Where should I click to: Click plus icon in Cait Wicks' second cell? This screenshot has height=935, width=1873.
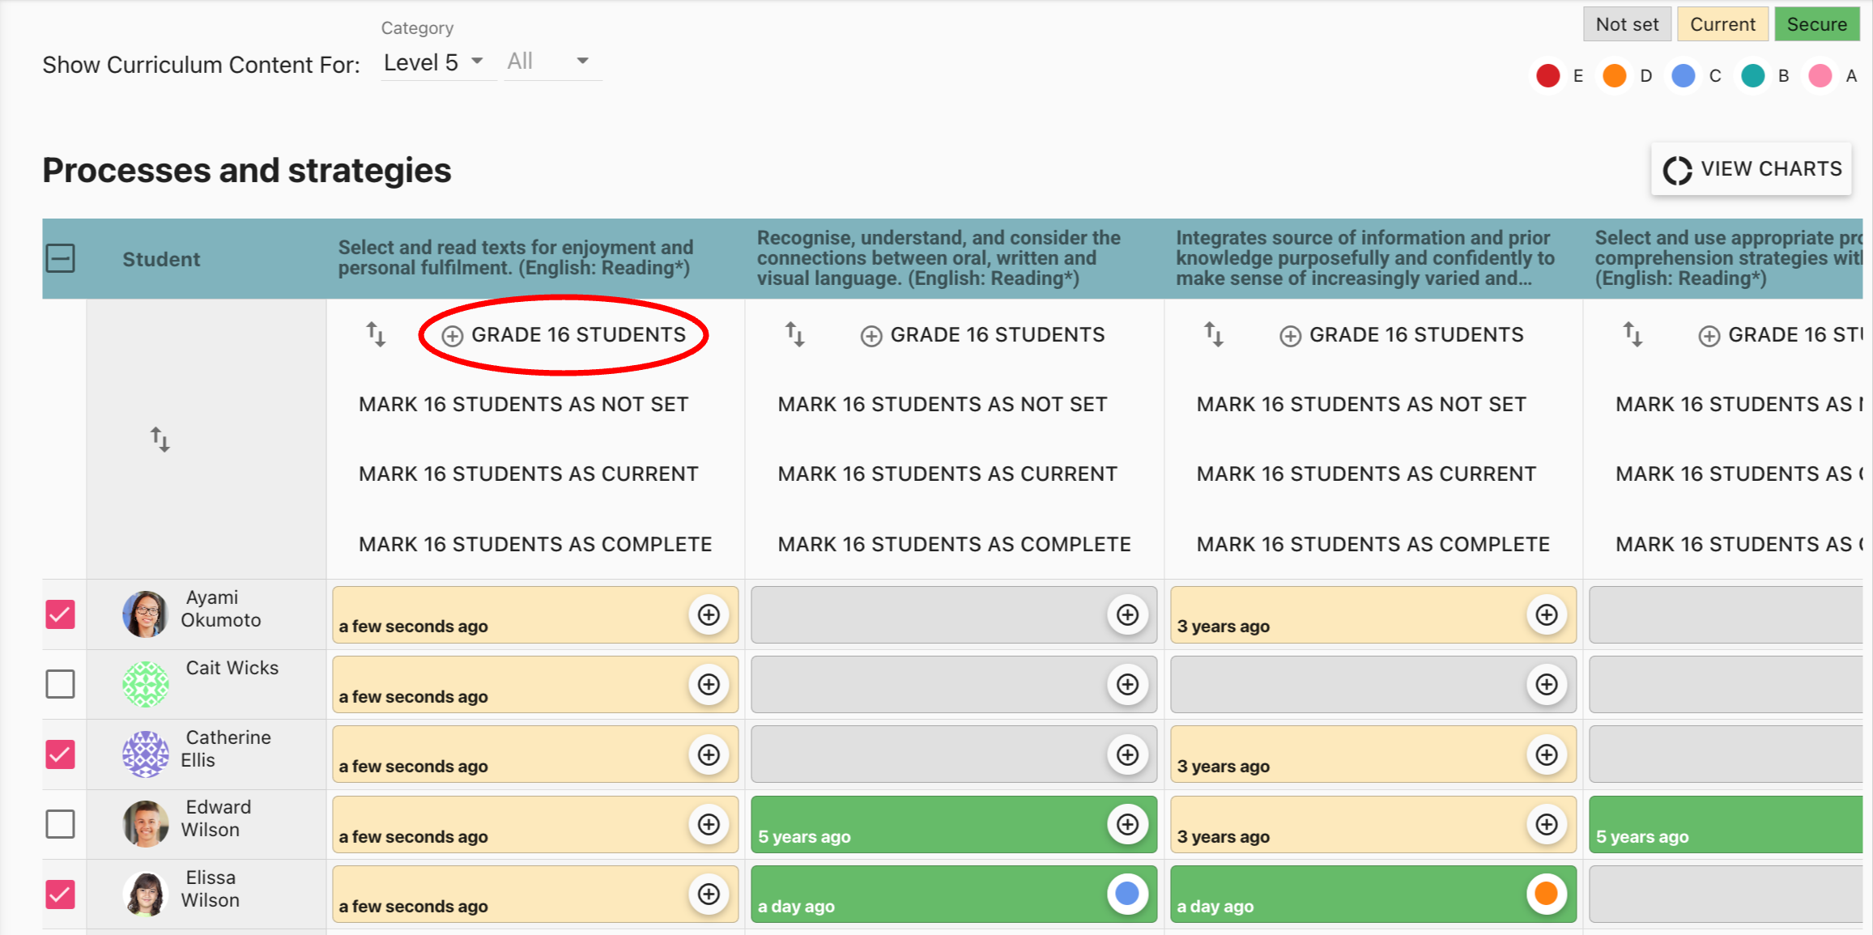click(1127, 684)
